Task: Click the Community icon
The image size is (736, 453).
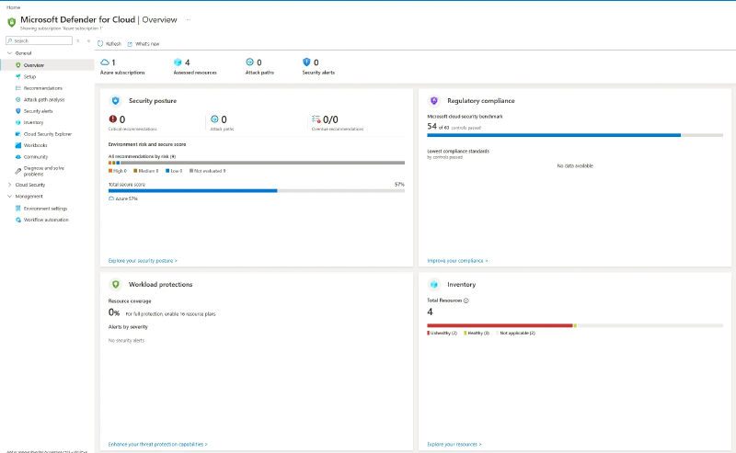Action: point(18,157)
